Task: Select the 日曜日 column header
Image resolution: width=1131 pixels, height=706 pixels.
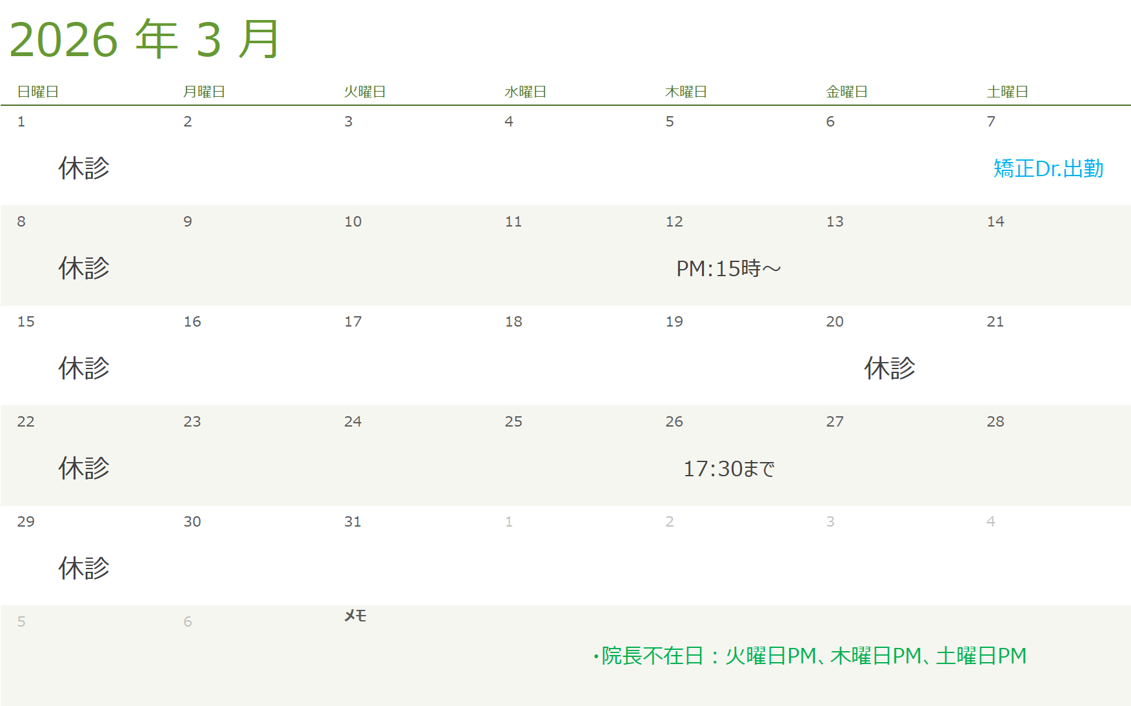Action: 37,92
